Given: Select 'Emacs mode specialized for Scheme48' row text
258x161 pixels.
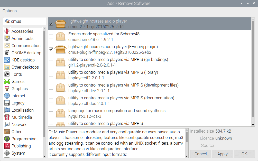Looking at the screenshot, I should pos(104,34).
